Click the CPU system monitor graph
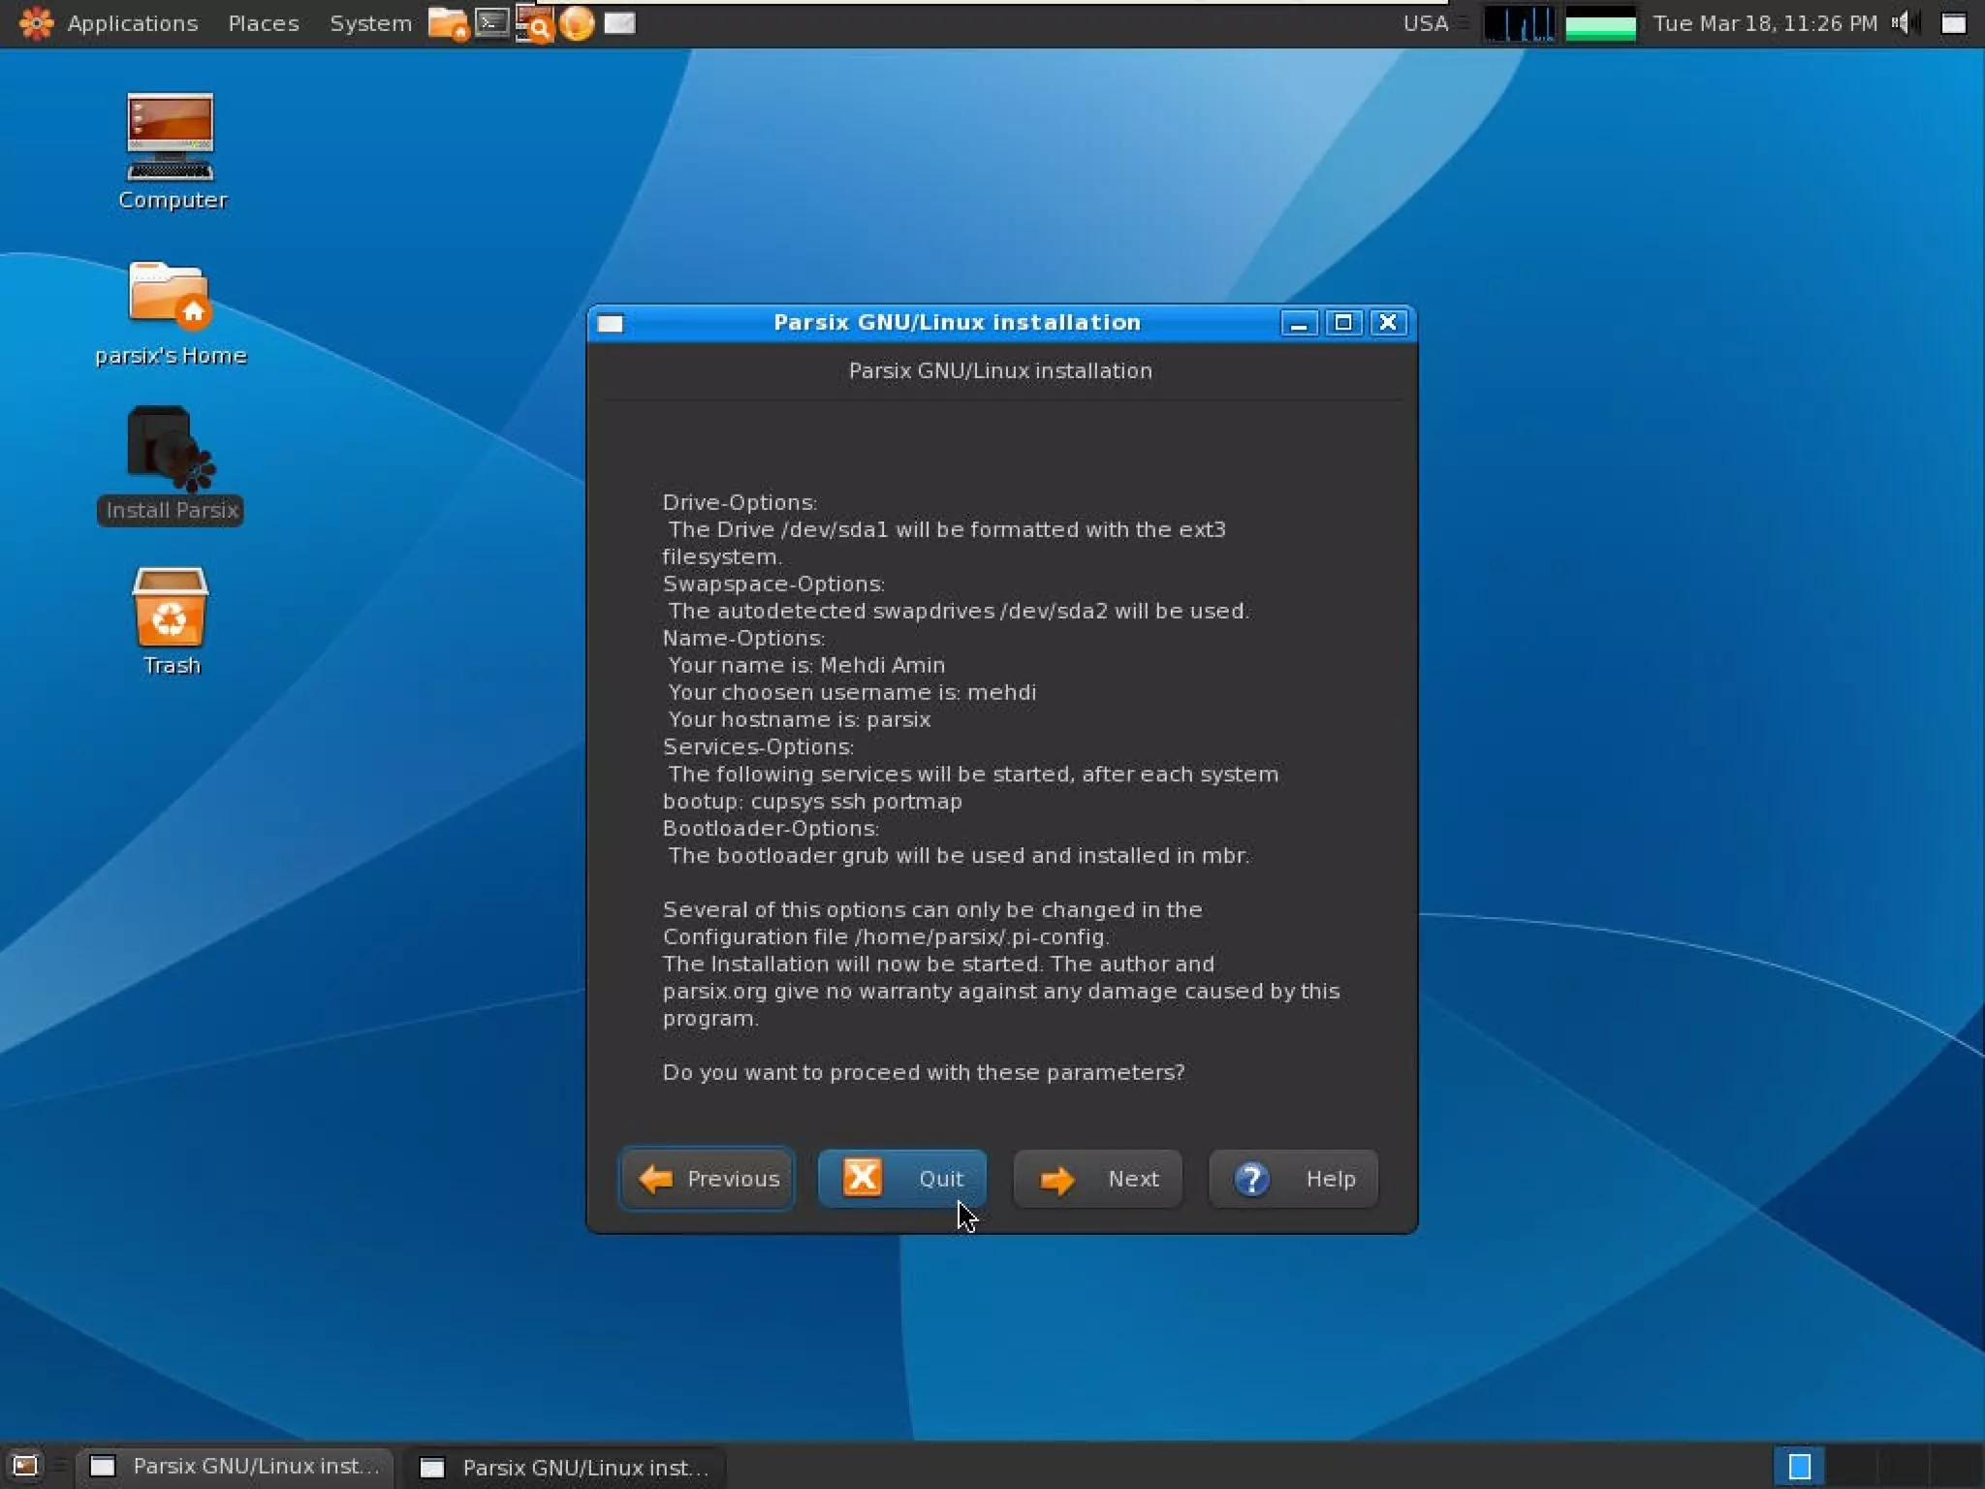The width and height of the screenshot is (1985, 1489). (x=1519, y=22)
